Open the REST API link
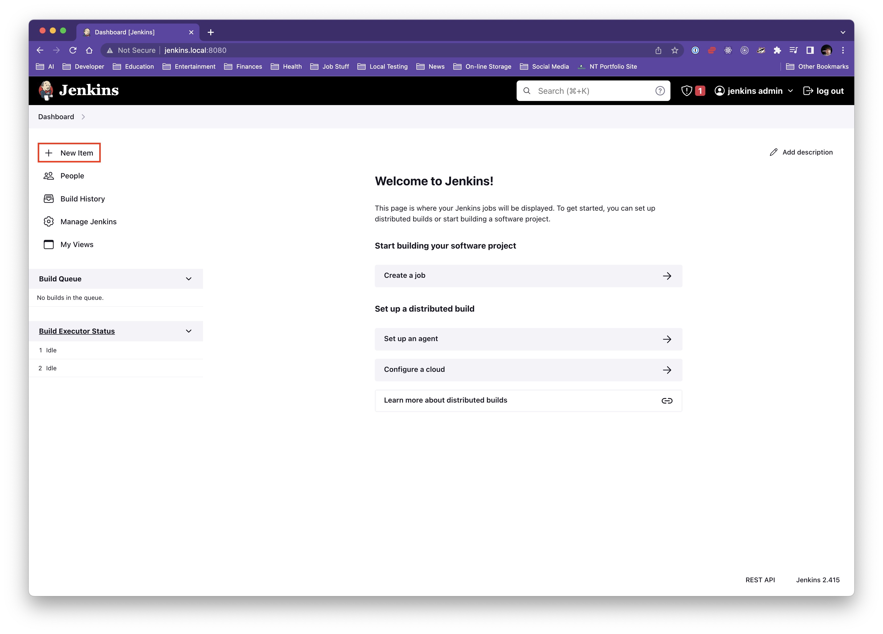 (x=760, y=580)
